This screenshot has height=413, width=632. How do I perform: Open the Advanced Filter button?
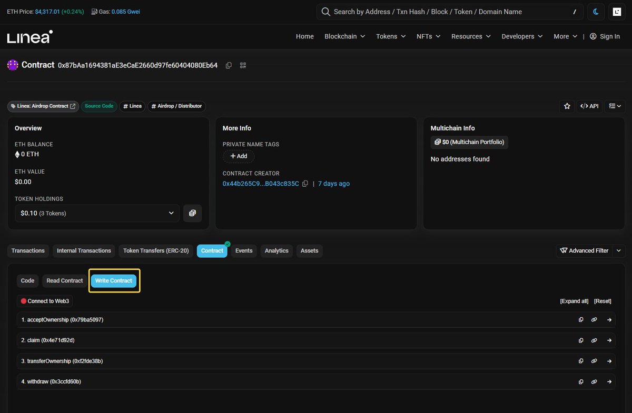click(x=584, y=251)
